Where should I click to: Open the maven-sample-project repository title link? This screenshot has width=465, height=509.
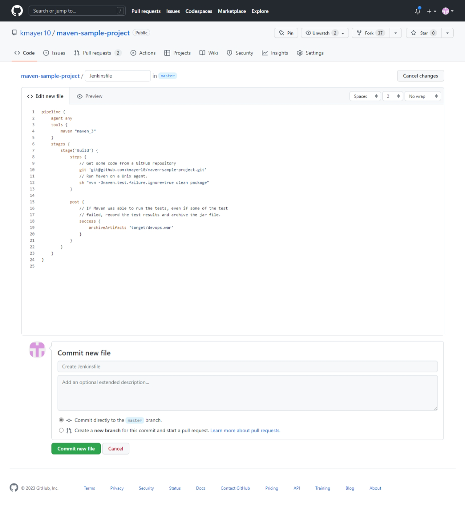tap(93, 33)
